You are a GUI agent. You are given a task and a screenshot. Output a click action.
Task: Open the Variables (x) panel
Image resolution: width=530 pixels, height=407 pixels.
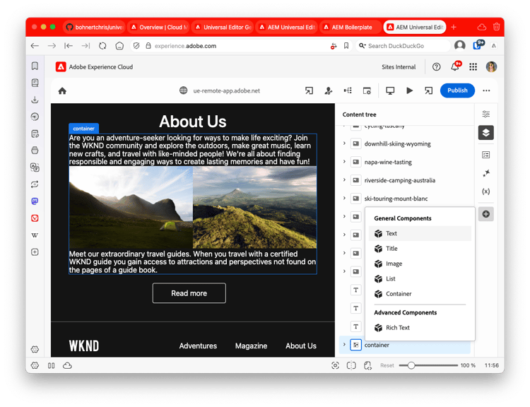click(485, 191)
